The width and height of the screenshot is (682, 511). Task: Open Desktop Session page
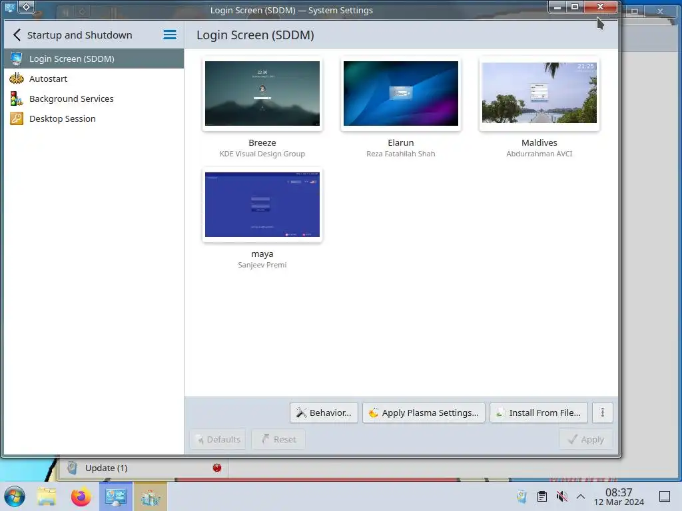pyautogui.click(x=94, y=118)
